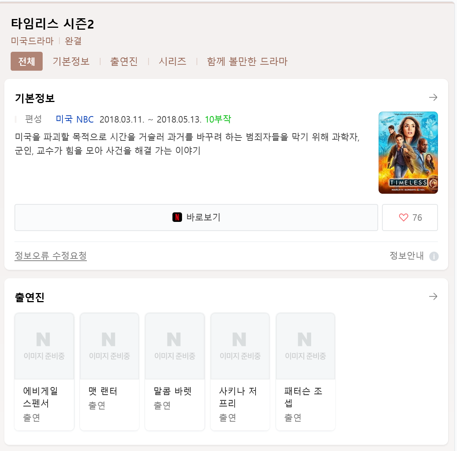Click the 바로보기 button
This screenshot has width=457, height=451.
tap(196, 217)
